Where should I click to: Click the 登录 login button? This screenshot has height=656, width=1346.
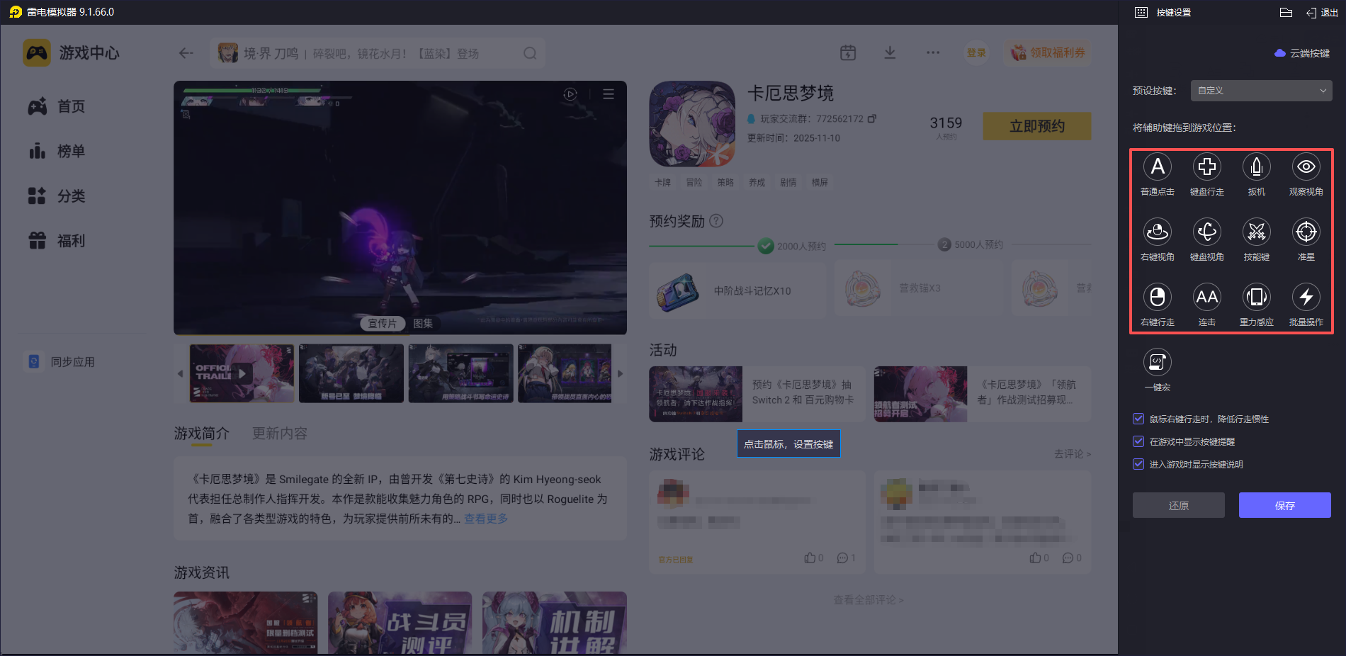click(x=977, y=52)
